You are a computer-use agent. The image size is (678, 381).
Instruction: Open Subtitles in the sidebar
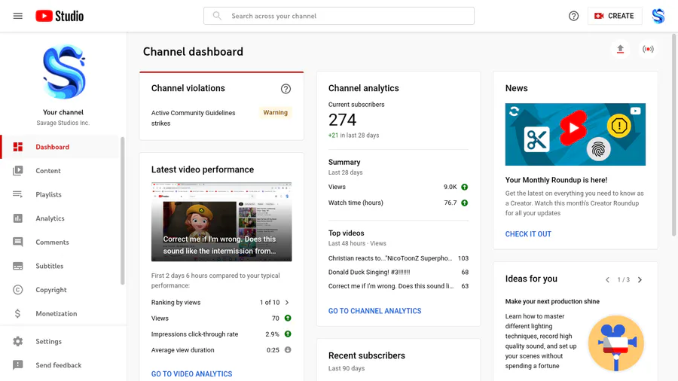[x=50, y=266]
